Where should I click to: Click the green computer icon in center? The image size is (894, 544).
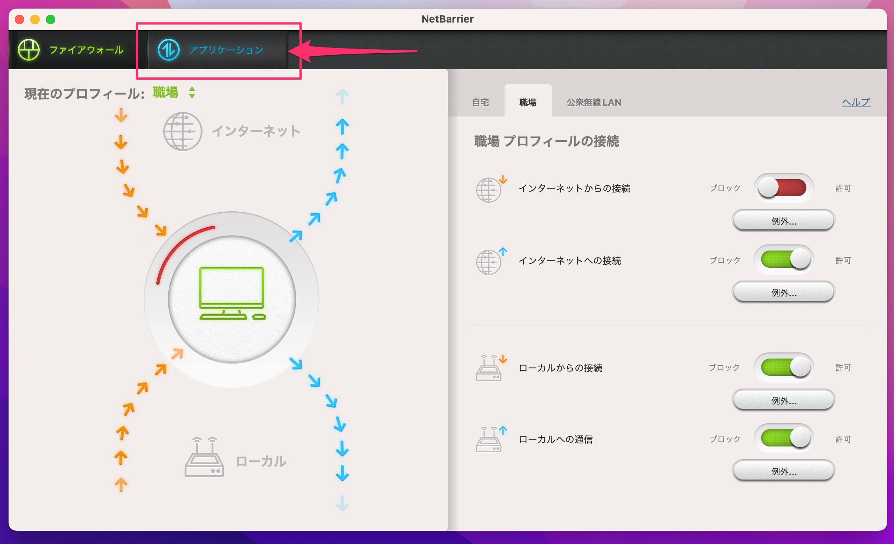point(232,294)
